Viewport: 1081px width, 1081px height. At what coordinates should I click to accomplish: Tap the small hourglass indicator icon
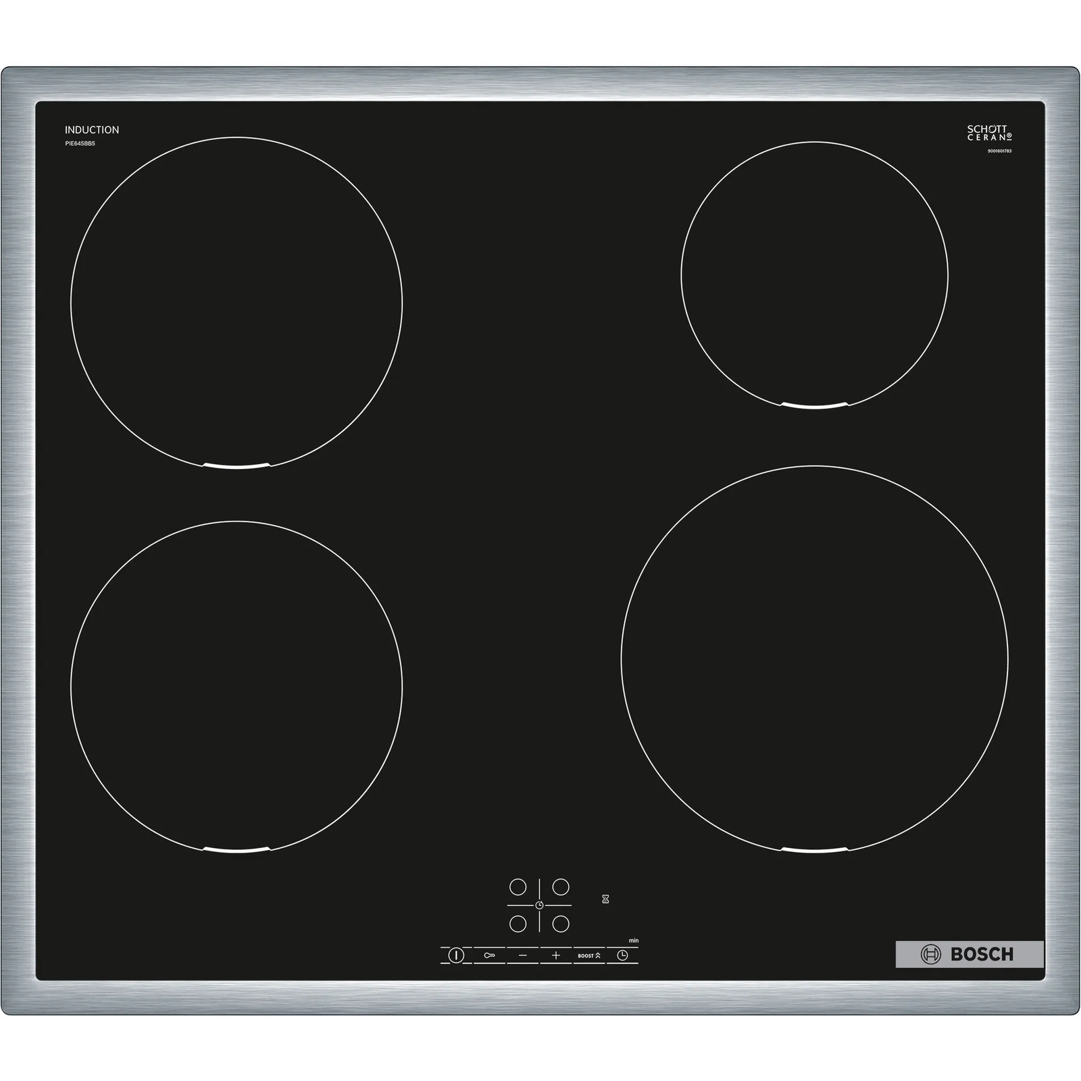click(605, 899)
